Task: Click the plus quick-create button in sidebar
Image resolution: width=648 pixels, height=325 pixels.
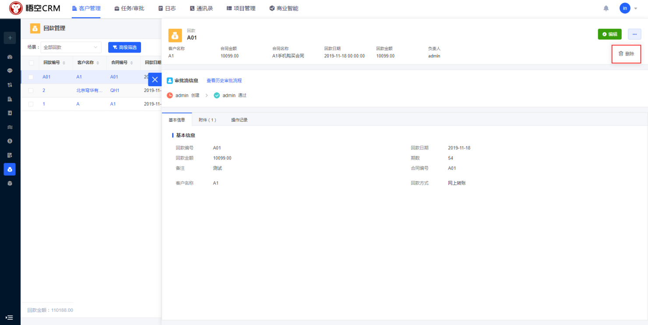Action: (10, 38)
